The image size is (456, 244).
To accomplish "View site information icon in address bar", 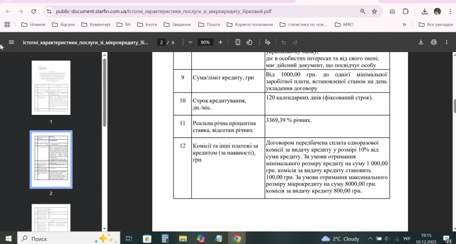I will pyautogui.click(x=49, y=11).
